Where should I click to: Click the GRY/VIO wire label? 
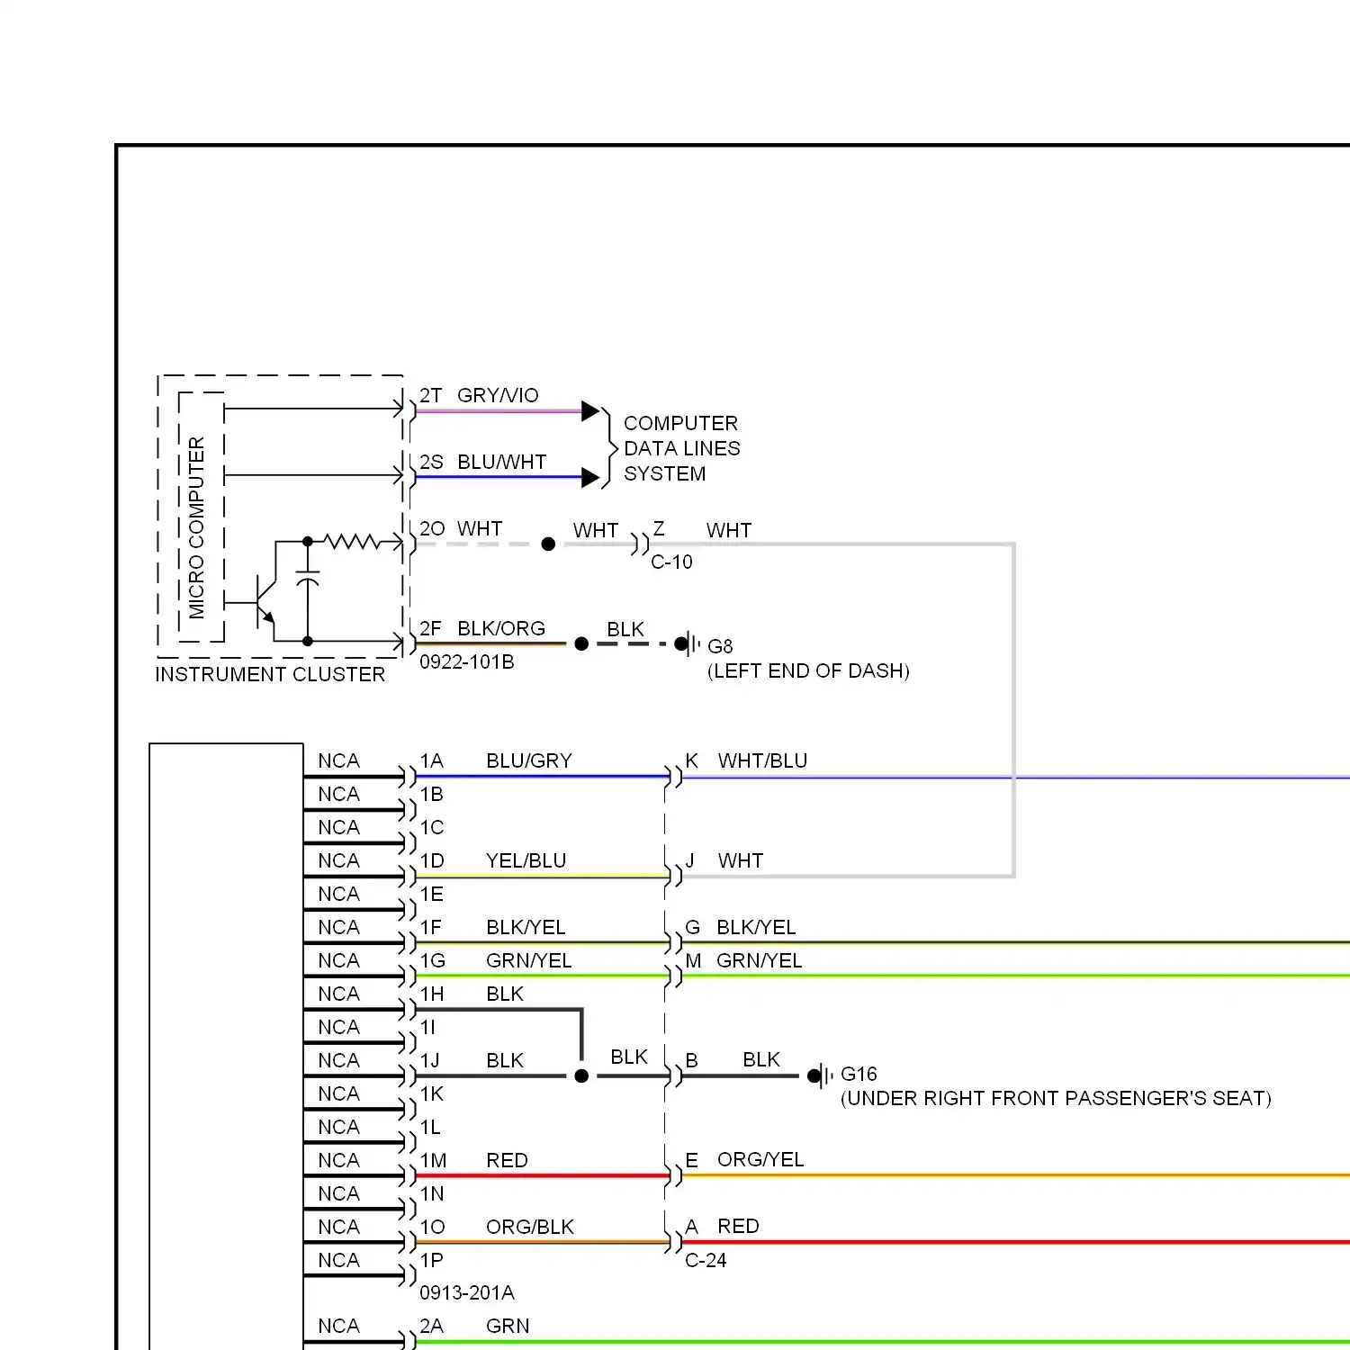coord(498,395)
